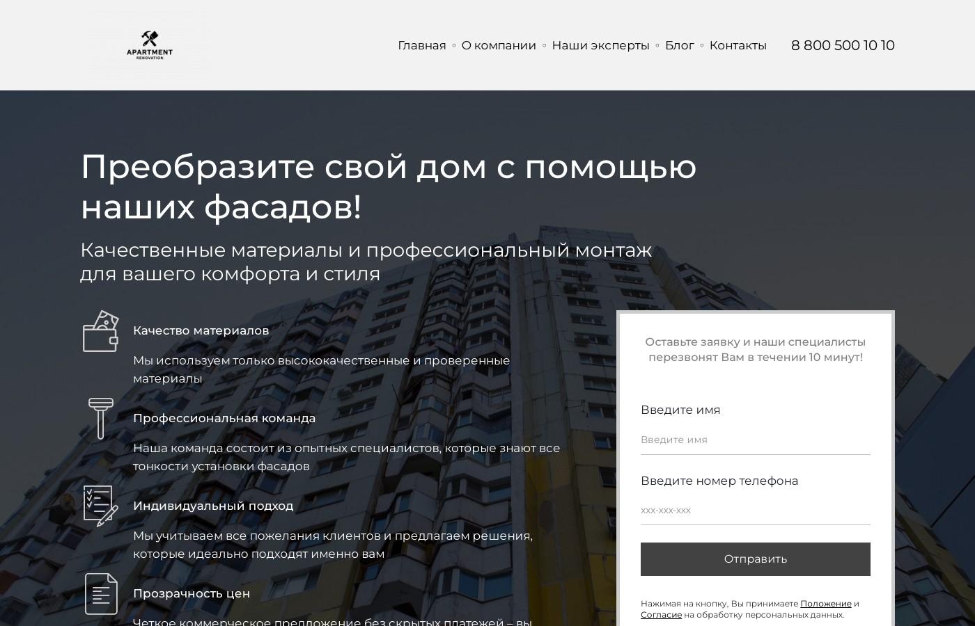Open the Блог section

click(x=679, y=45)
